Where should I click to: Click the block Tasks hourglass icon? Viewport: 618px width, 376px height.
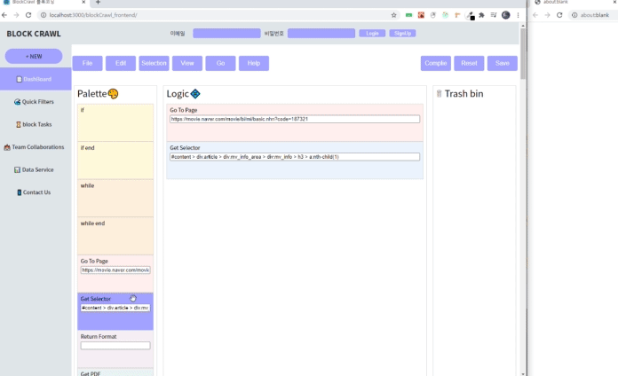tap(18, 124)
